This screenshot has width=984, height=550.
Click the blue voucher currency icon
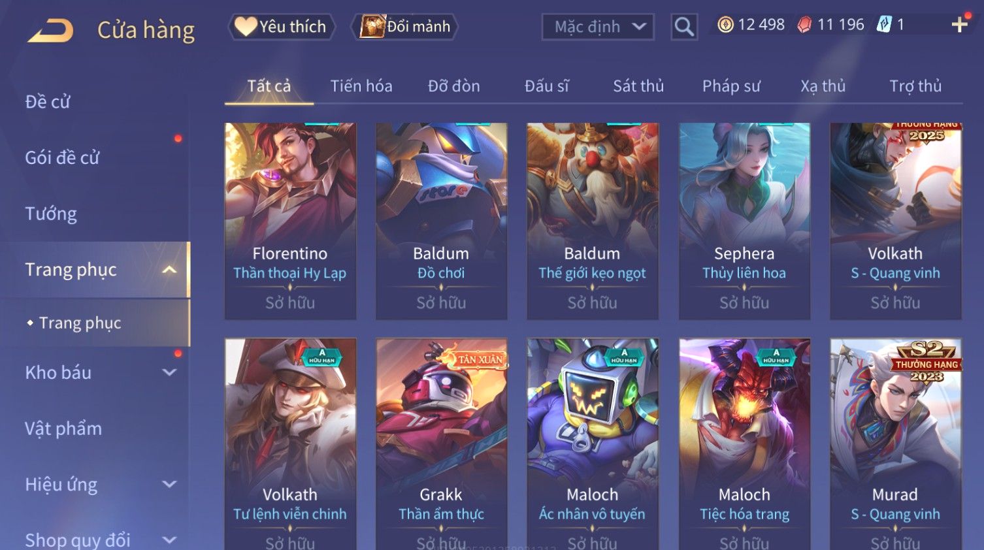[884, 25]
